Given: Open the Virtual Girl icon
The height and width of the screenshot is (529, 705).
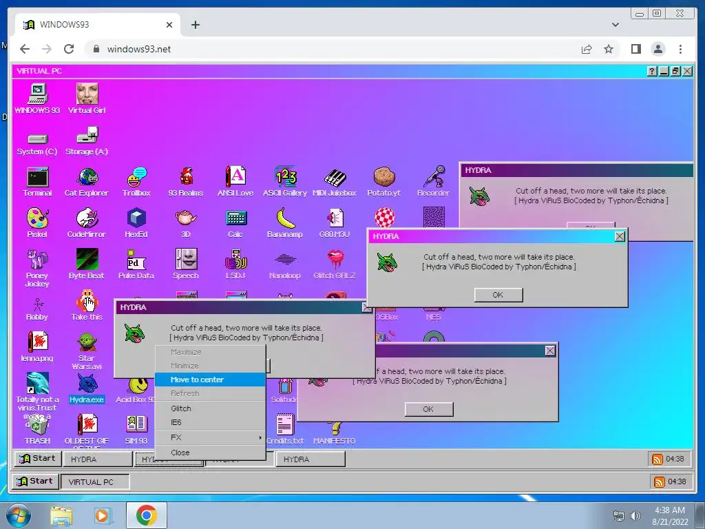Looking at the screenshot, I should pyautogui.click(x=87, y=98).
